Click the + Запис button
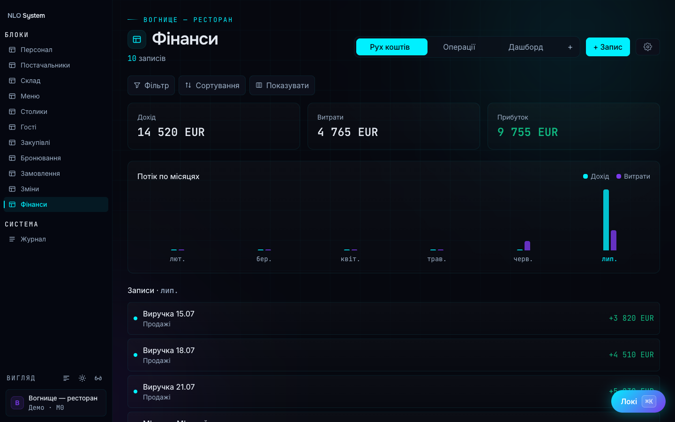Screen dimensions: 675x422 click(608, 47)
